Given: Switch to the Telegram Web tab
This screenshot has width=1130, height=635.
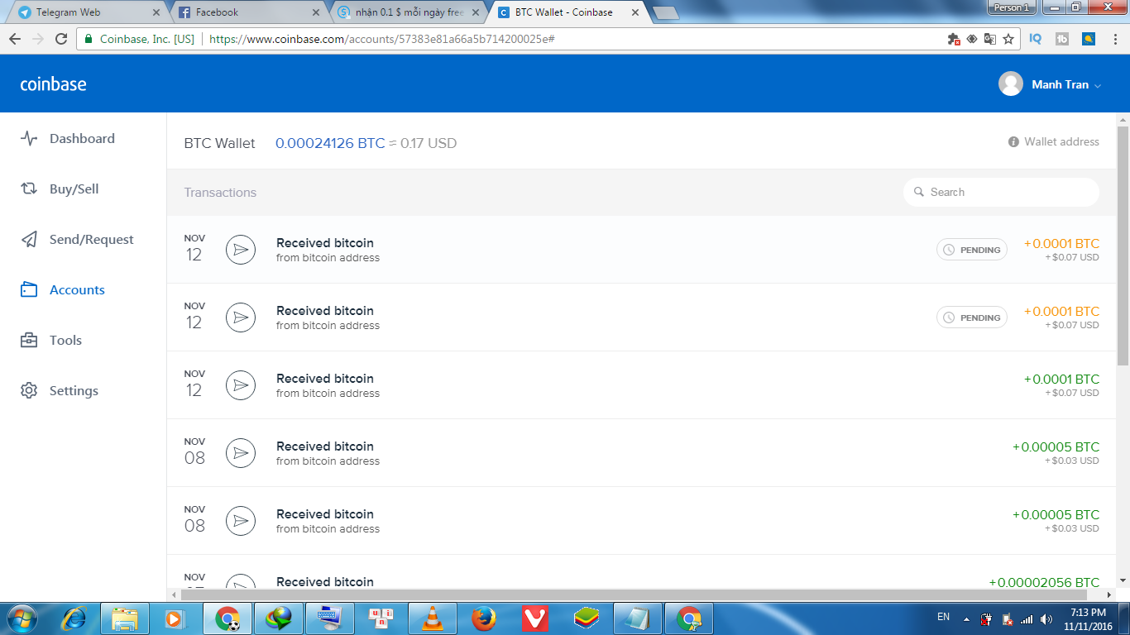Looking at the screenshot, I should (x=85, y=12).
